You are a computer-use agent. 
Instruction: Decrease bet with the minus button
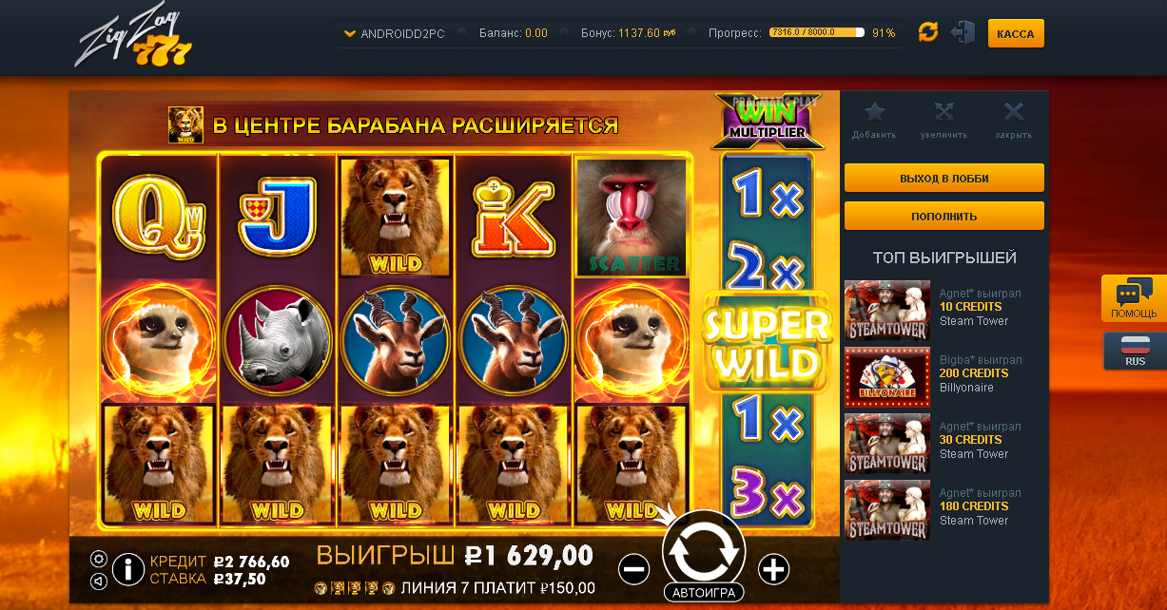(633, 569)
